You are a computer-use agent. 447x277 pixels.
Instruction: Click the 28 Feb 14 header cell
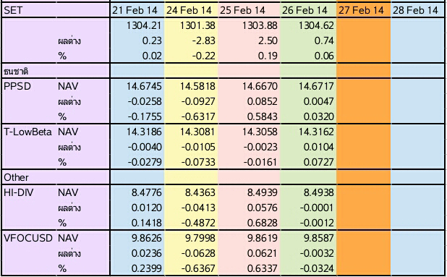417,10
